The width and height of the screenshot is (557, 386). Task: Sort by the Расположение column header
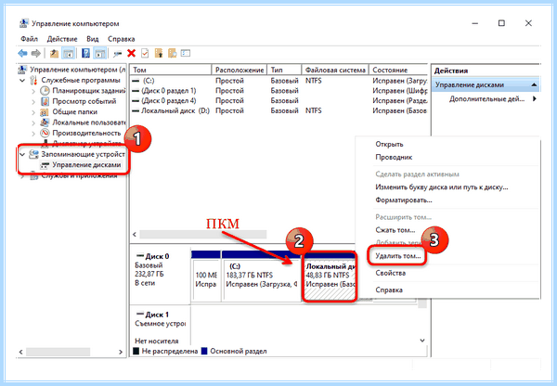click(x=240, y=70)
